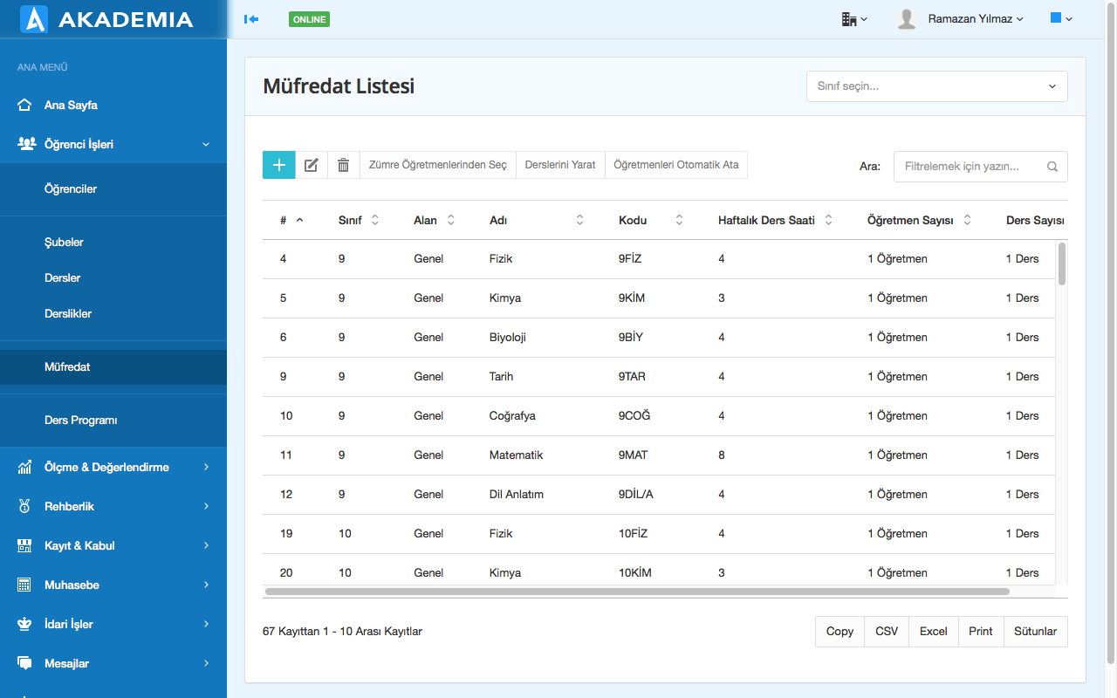Click Öğretmenleri Otomatik Ata button
The width and height of the screenshot is (1117, 698).
[x=675, y=165]
